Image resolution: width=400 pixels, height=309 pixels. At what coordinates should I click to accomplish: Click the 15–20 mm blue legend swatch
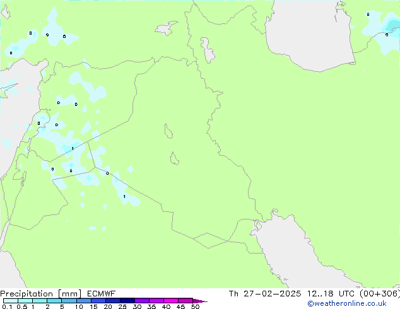pos(98,301)
